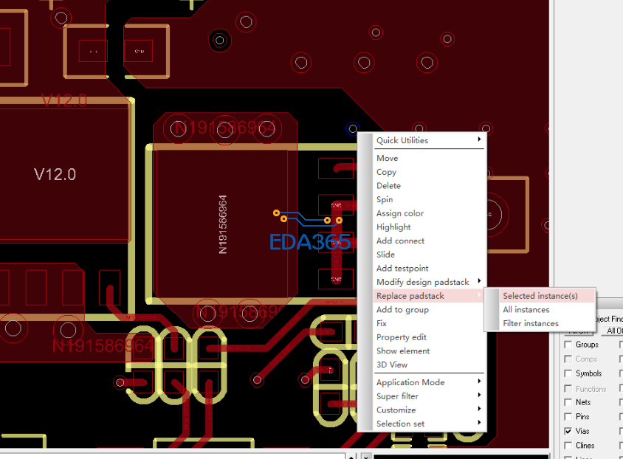Image resolution: width=623 pixels, height=459 pixels.
Task: Enable the Symbols checkbox
Action: click(568, 373)
